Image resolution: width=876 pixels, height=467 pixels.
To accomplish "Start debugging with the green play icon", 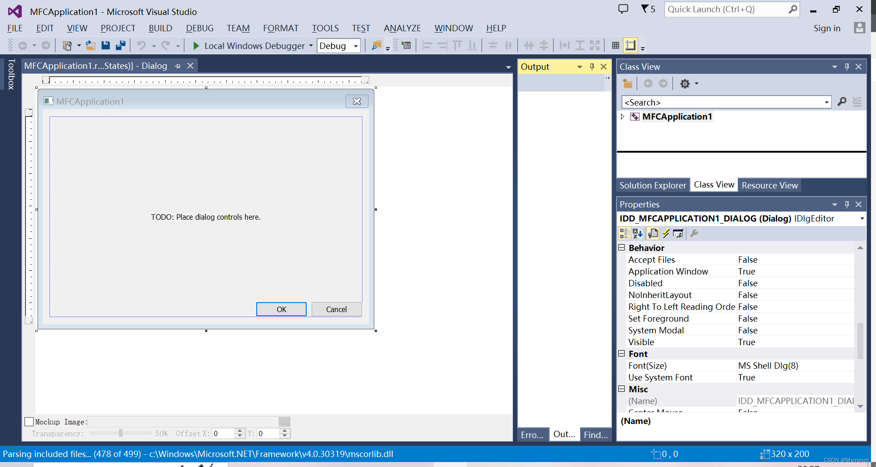I will (196, 46).
